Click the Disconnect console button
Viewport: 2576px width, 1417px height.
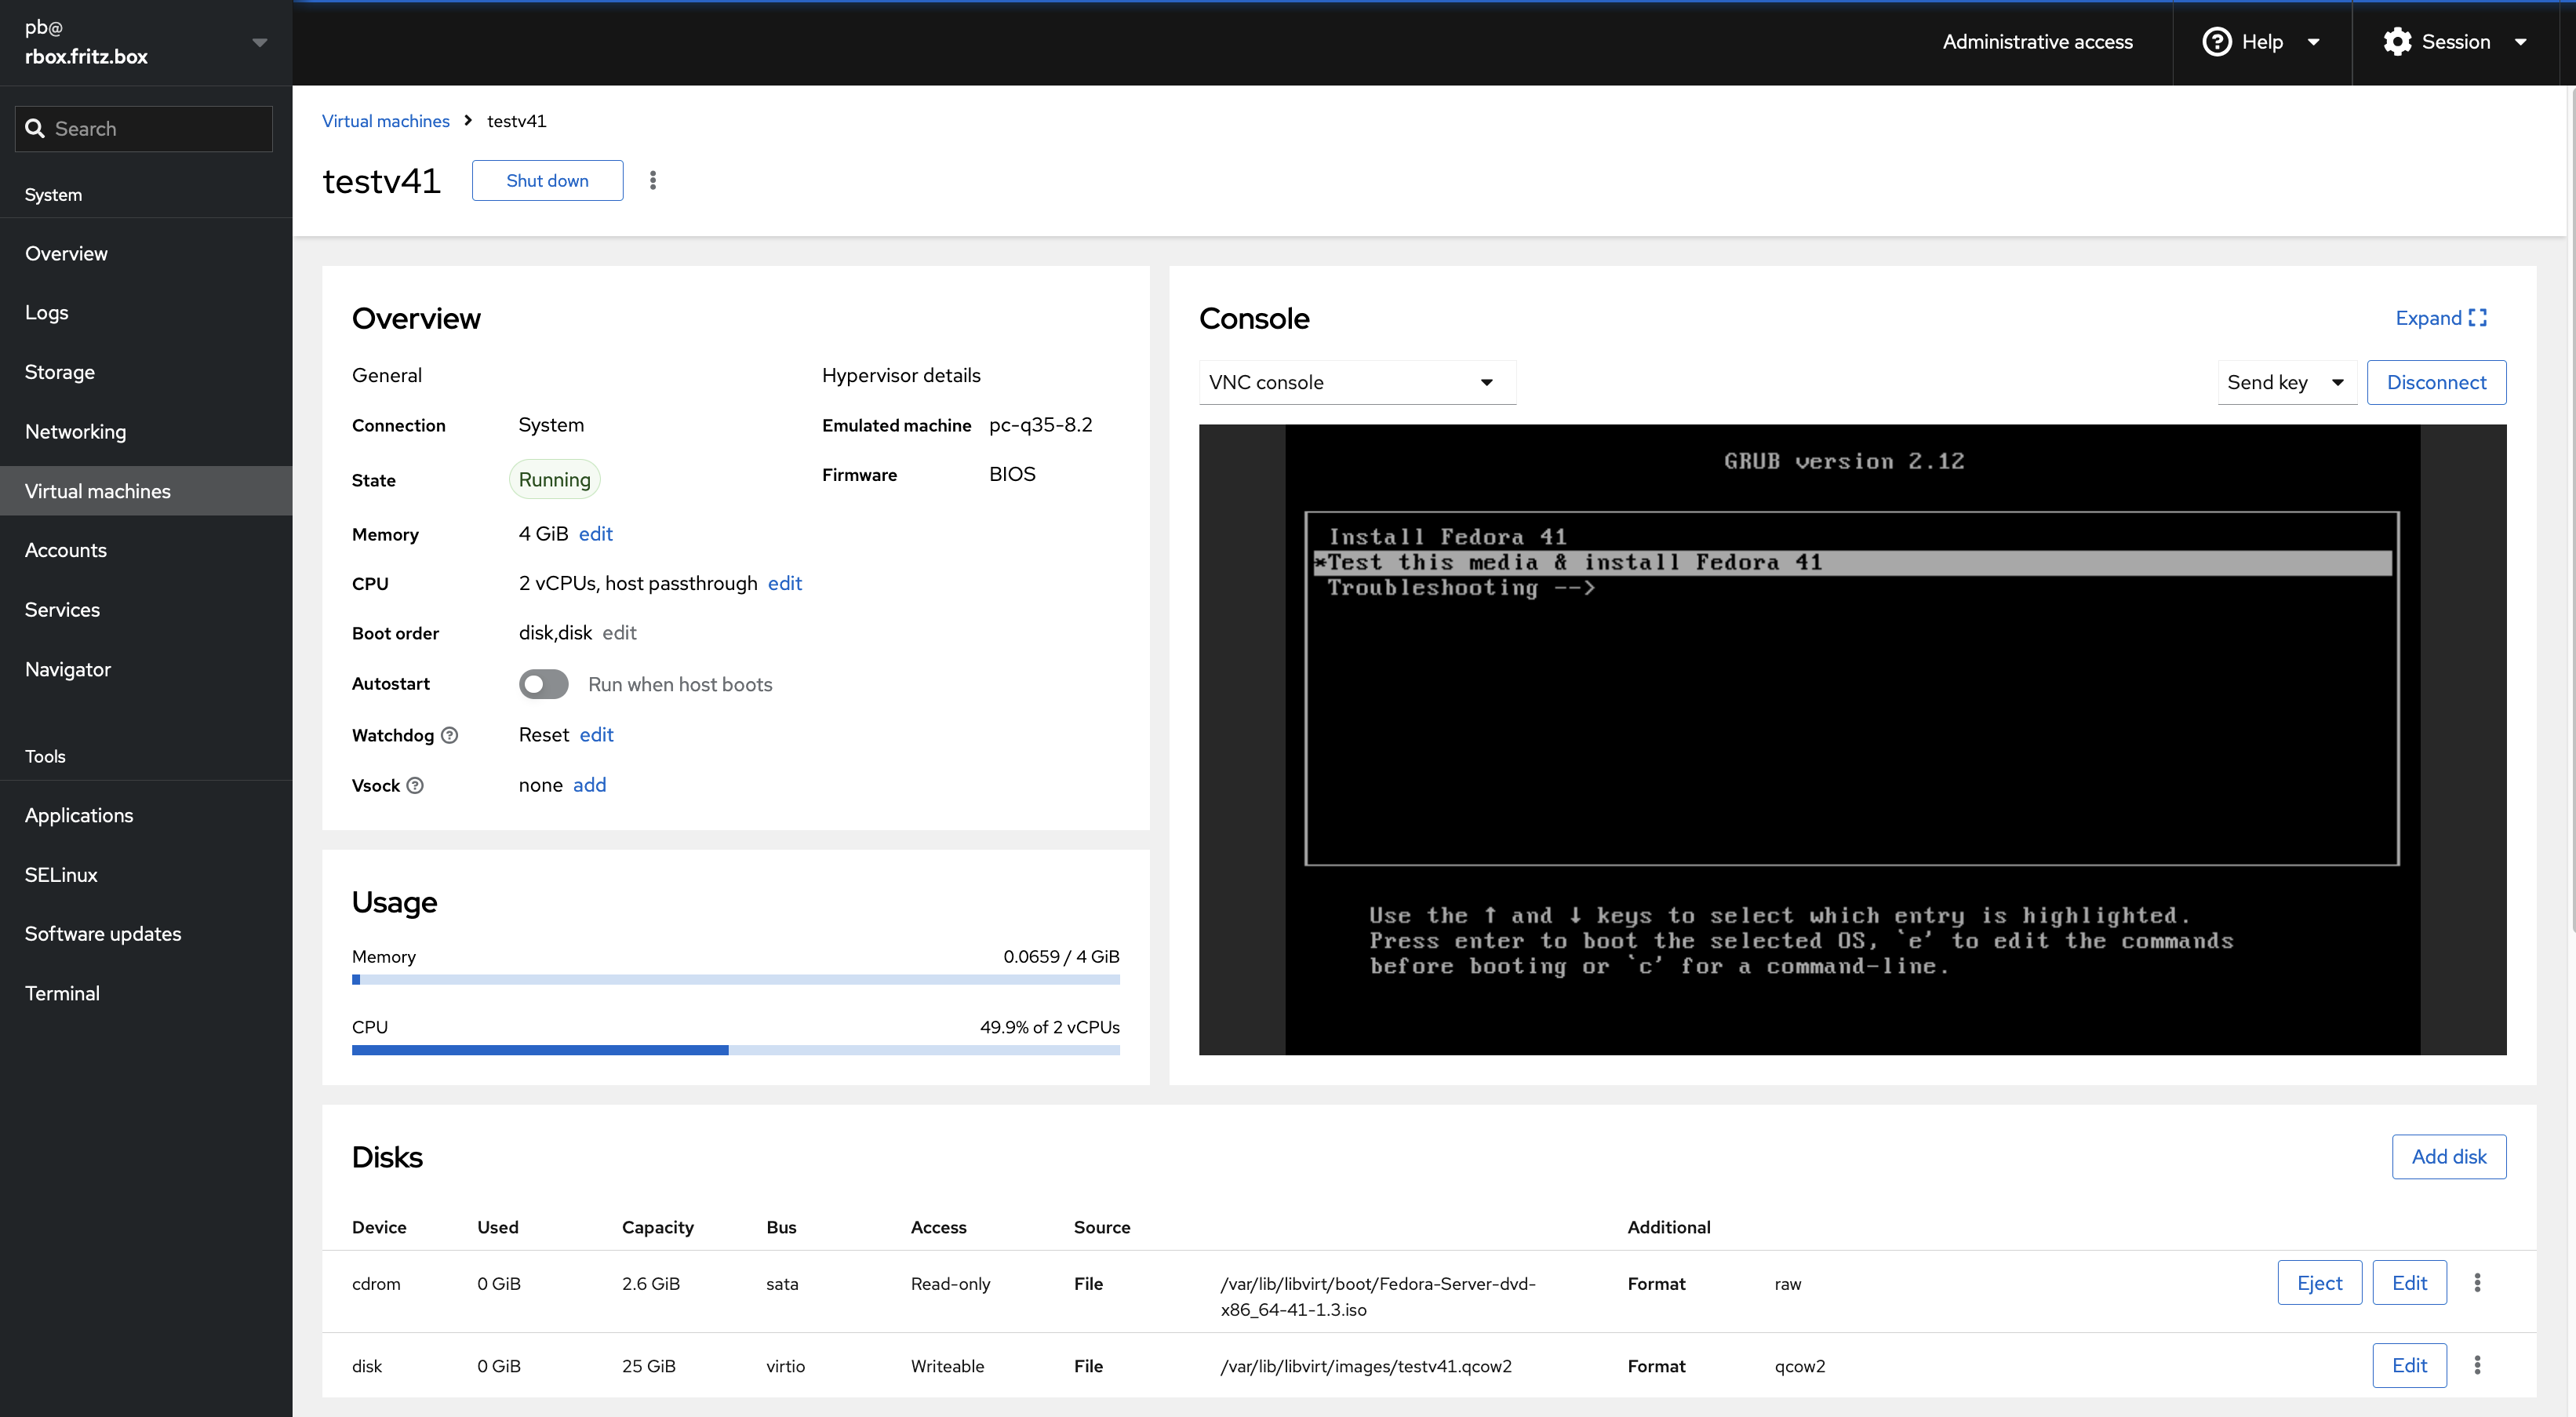(x=2436, y=383)
